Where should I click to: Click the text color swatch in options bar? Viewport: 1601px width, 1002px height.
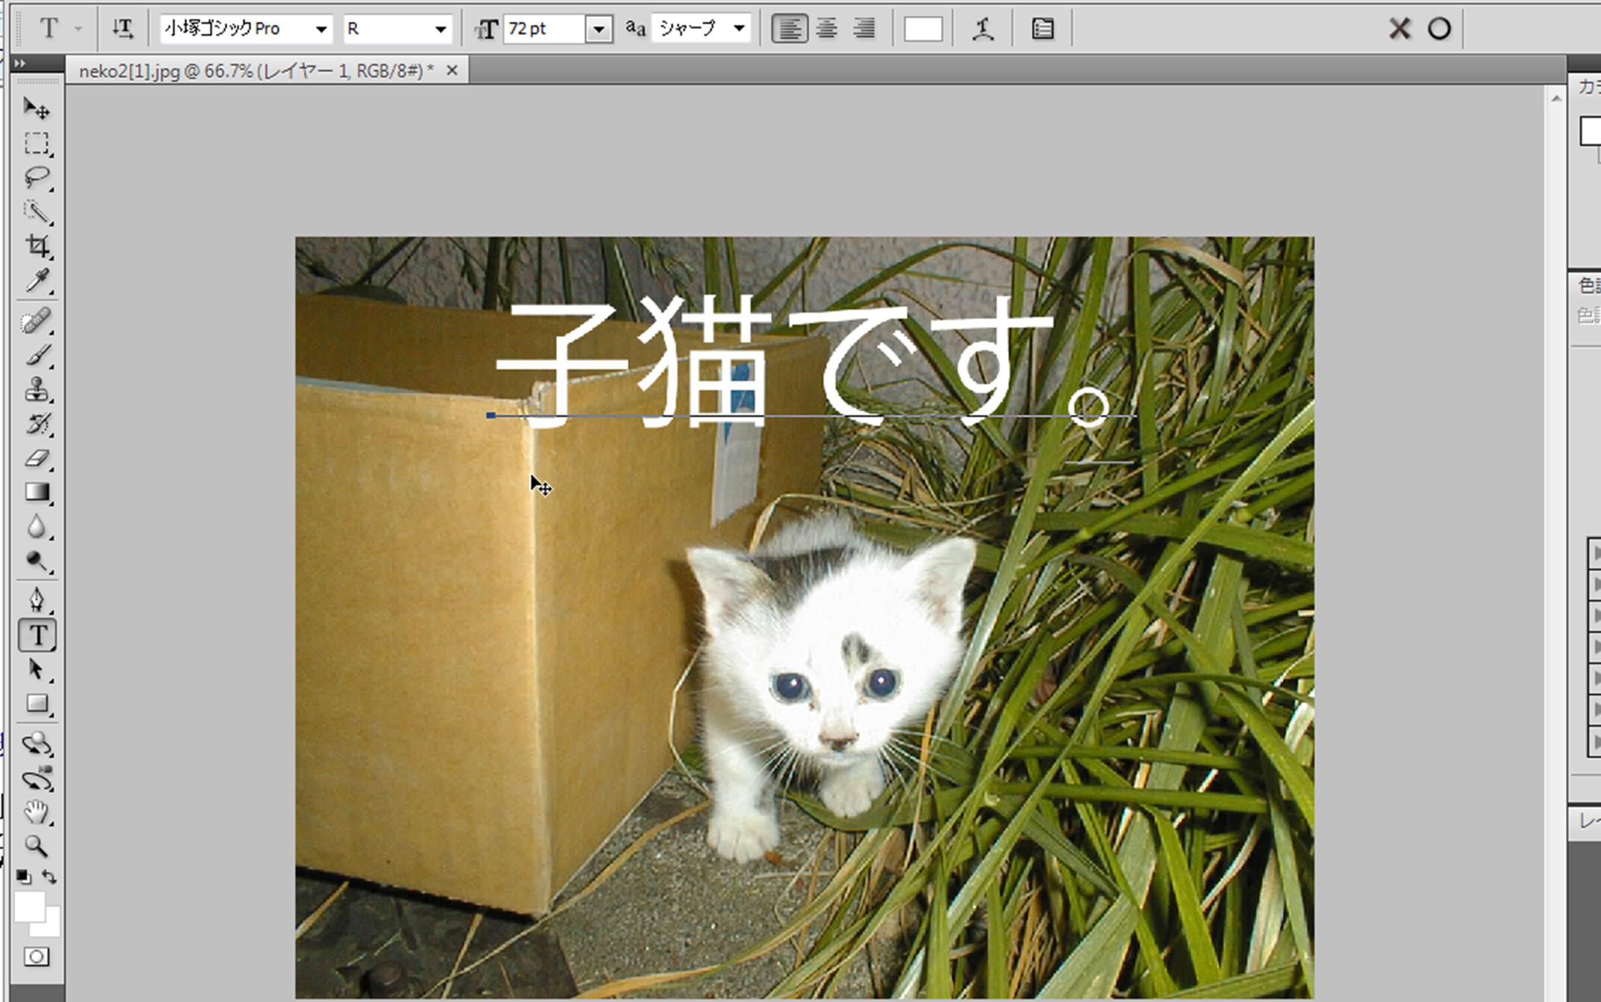click(x=923, y=28)
